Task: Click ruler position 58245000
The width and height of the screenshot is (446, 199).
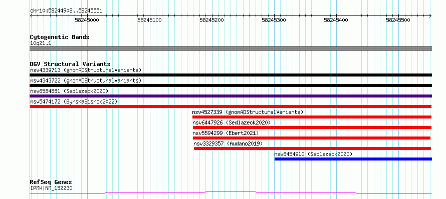Action: pos(87,20)
